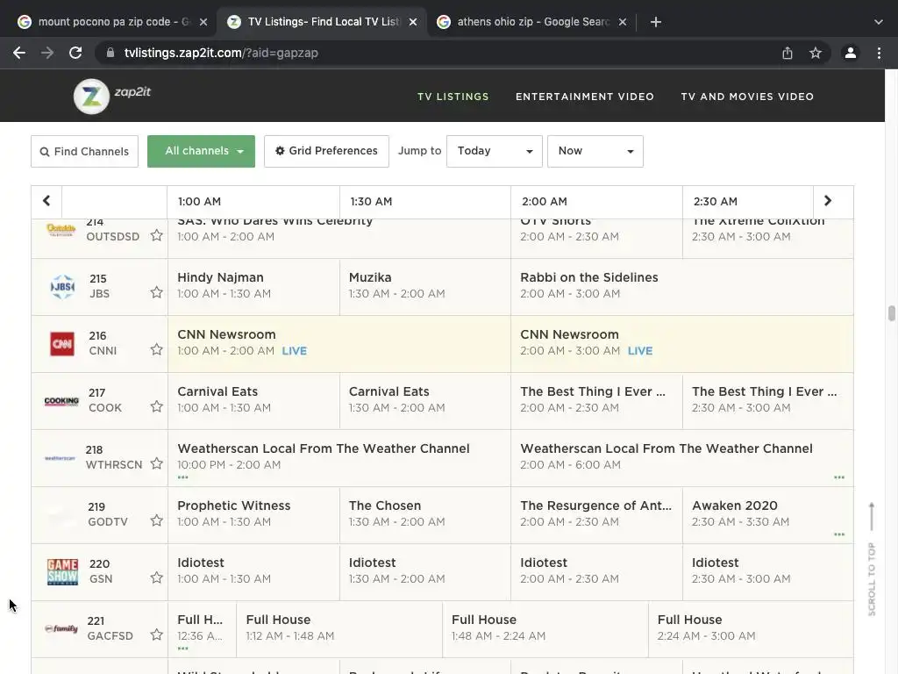The image size is (898, 674).
Task: Open the TV Listings nav item
Action: pyautogui.click(x=453, y=97)
